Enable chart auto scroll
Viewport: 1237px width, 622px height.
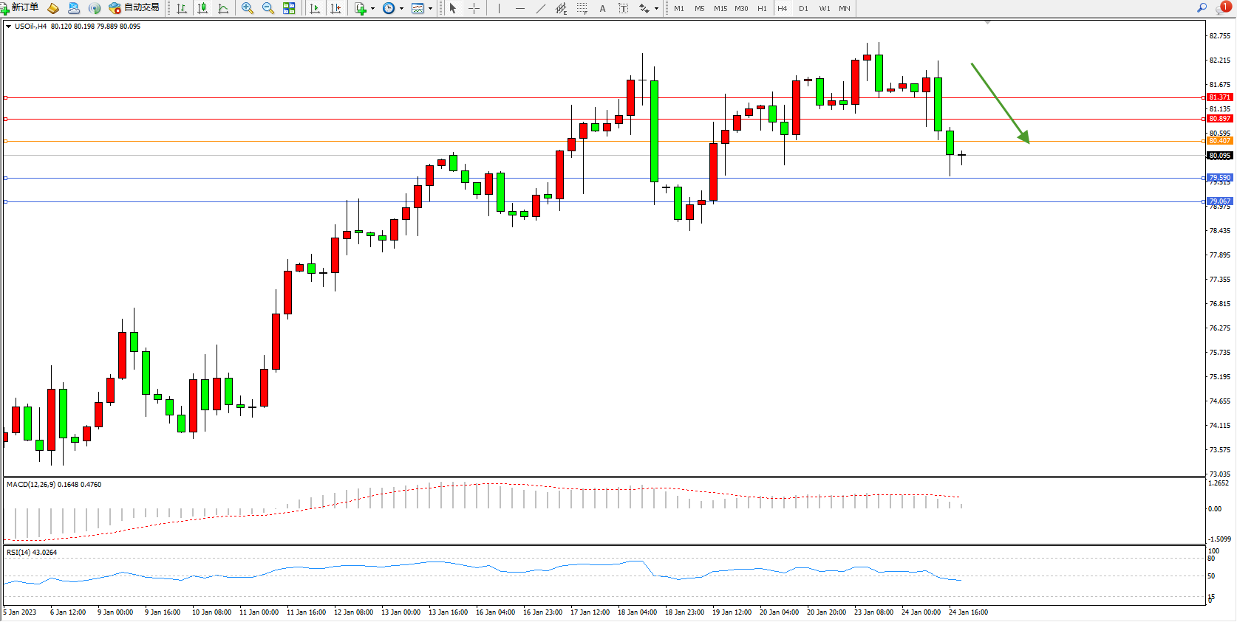click(x=315, y=8)
